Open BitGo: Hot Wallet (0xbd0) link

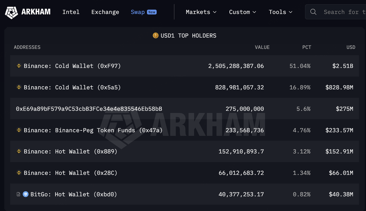tap(74, 194)
